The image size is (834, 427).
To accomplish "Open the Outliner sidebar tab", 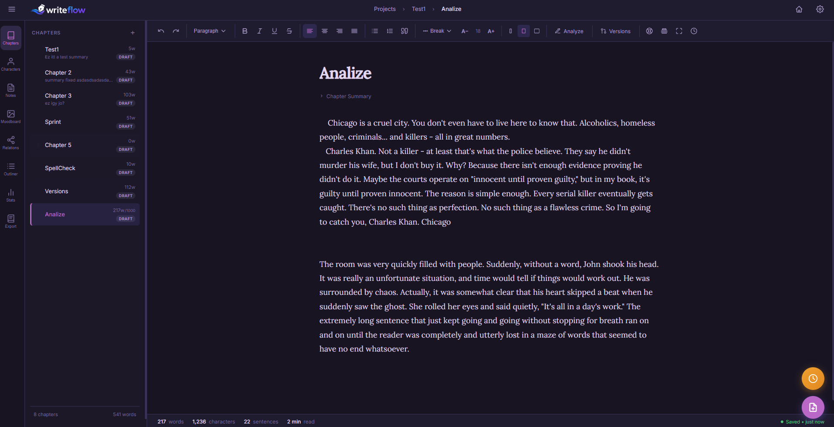I will [x=11, y=169].
